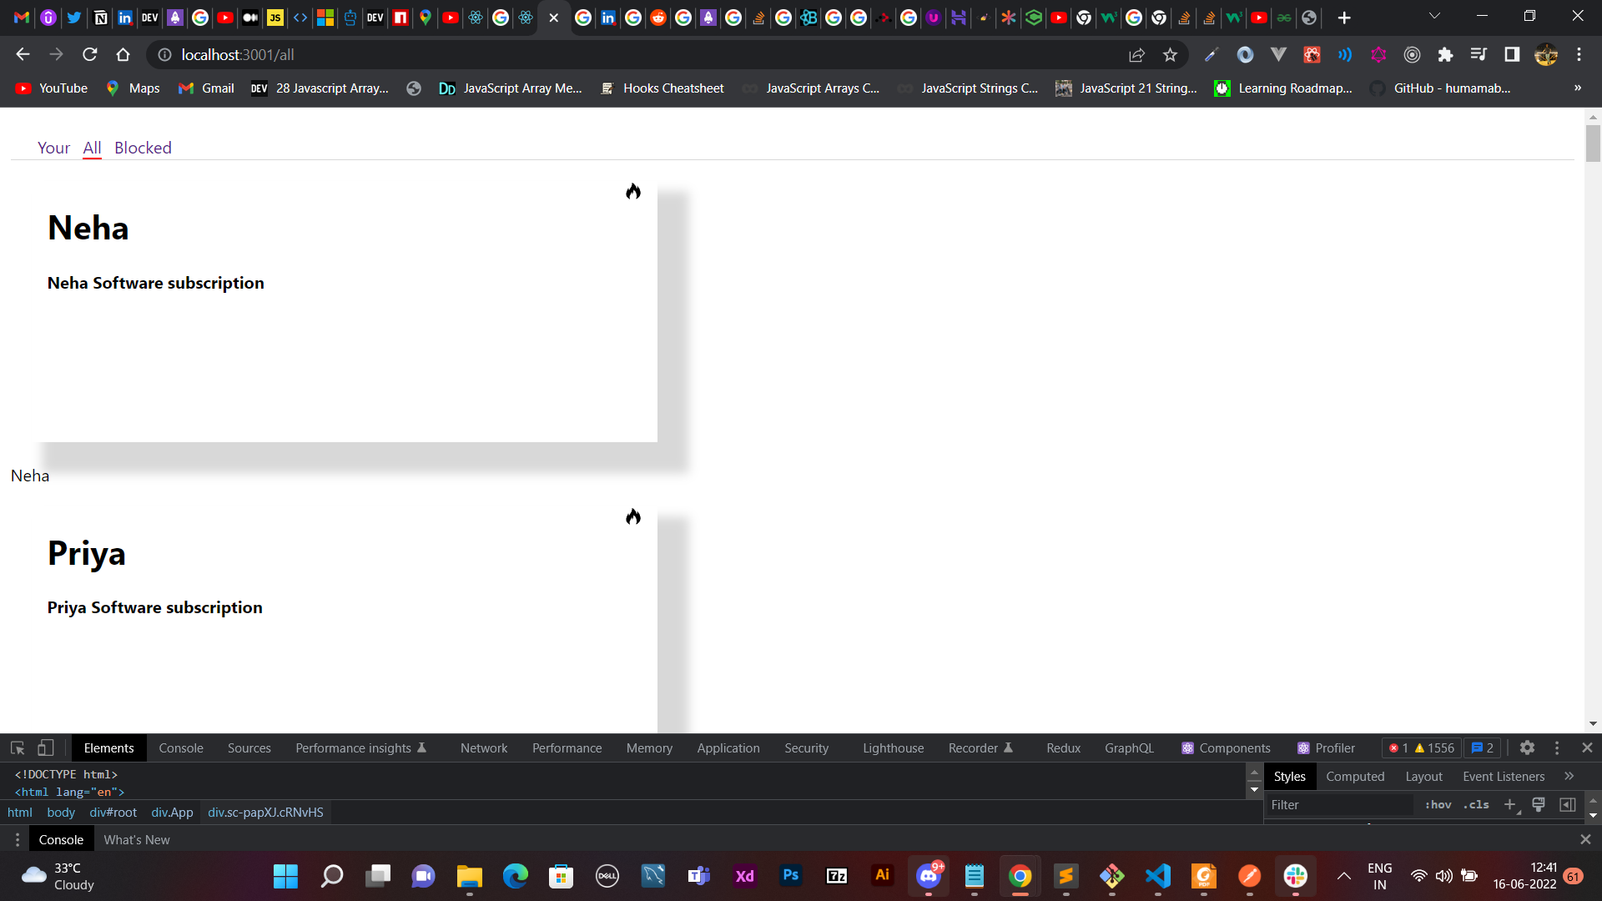Reload the localhost page
The image size is (1602, 901).
pyautogui.click(x=90, y=55)
